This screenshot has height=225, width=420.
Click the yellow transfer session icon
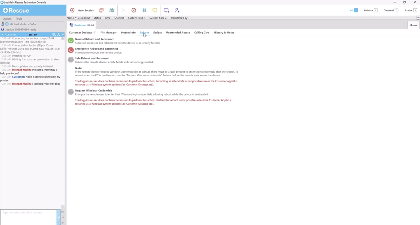coord(154,10)
